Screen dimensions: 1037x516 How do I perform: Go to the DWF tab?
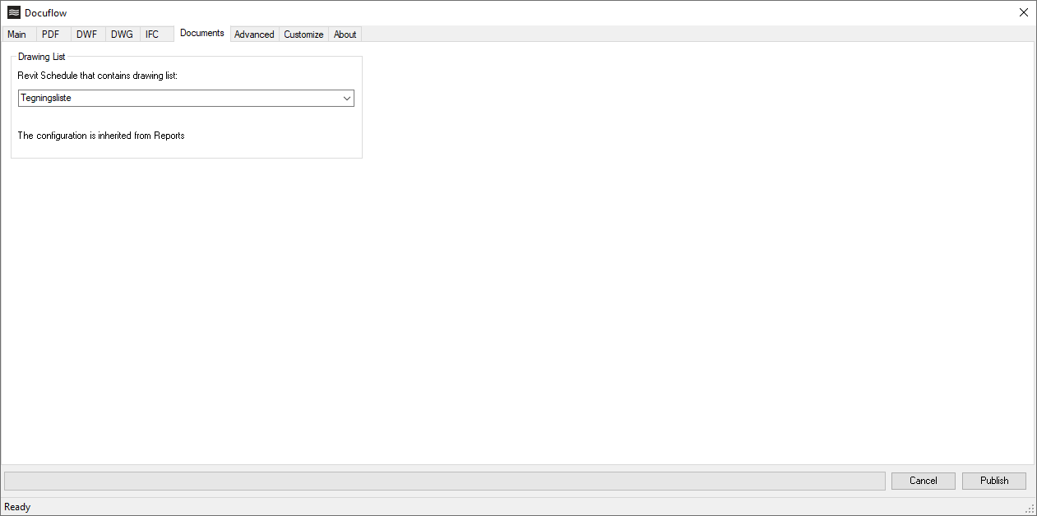pos(86,35)
